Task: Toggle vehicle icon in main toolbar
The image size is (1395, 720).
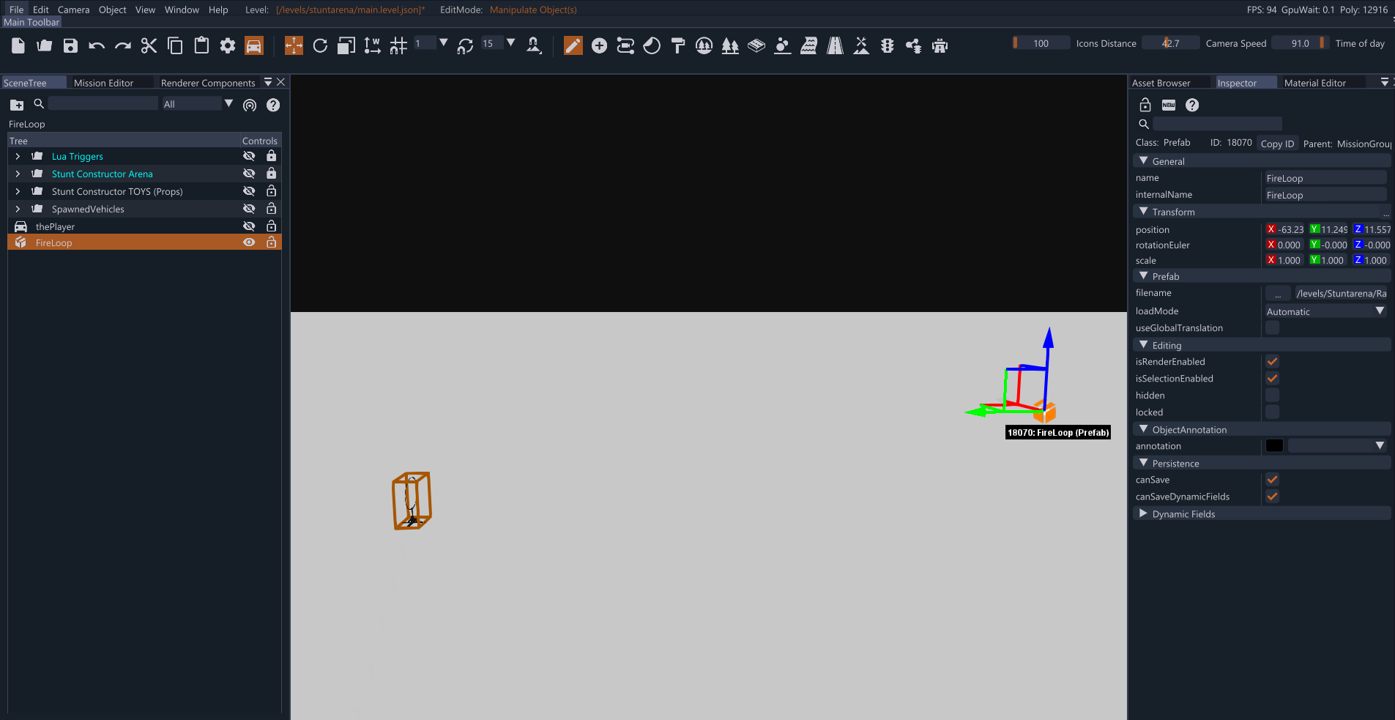Action: pos(253,45)
